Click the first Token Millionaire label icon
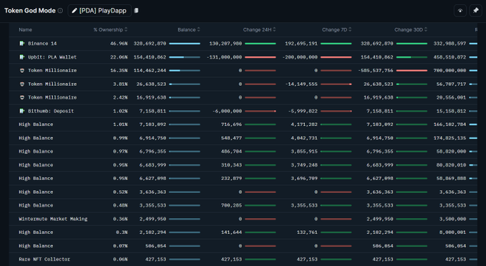This screenshot has height=266, width=486. 21,71
